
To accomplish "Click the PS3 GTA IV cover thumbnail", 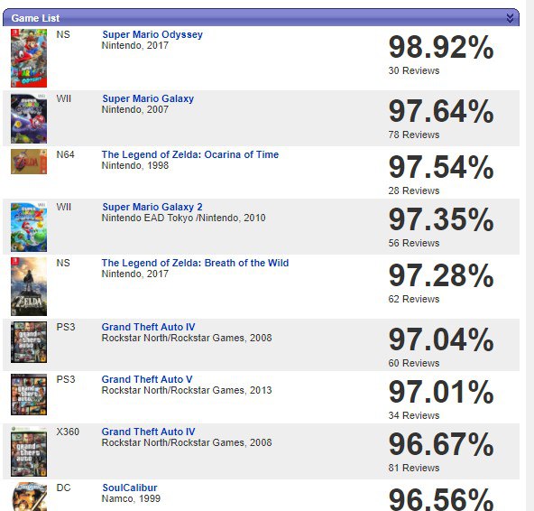I will click(29, 342).
